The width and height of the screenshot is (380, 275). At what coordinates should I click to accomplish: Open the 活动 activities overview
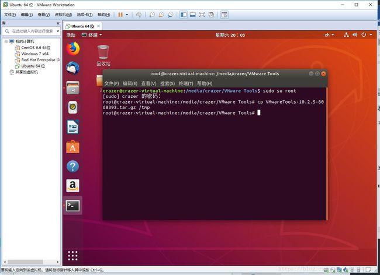coord(71,35)
